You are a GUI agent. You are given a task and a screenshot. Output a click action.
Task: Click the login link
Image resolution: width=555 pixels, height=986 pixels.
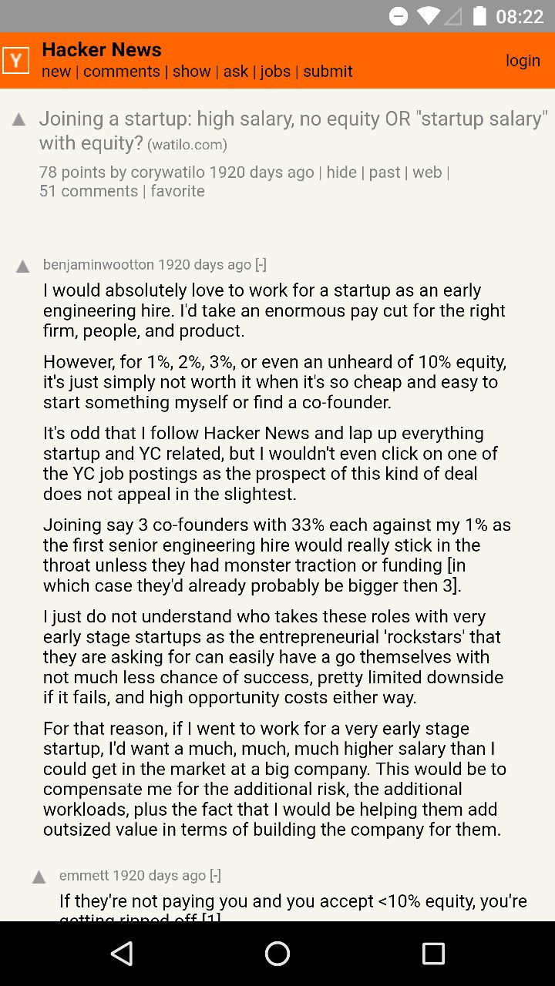click(x=523, y=61)
